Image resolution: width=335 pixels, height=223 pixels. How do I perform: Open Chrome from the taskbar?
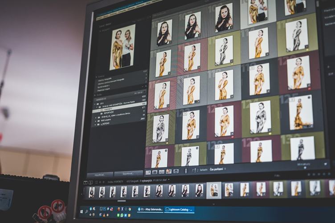tap(130, 209)
